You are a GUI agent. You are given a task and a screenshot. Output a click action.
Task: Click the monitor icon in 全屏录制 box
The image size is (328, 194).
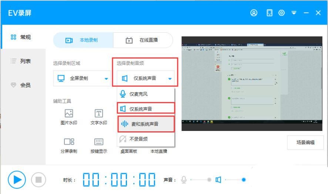[x=61, y=78]
